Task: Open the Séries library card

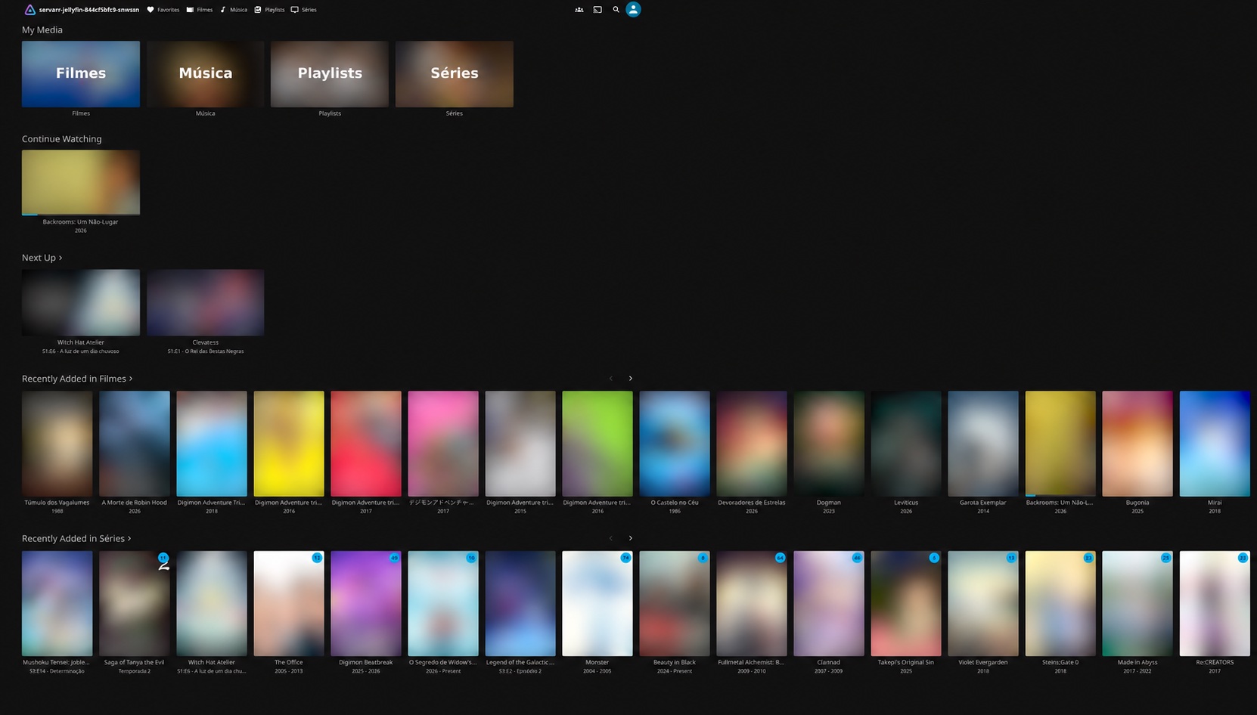Action: tap(455, 74)
